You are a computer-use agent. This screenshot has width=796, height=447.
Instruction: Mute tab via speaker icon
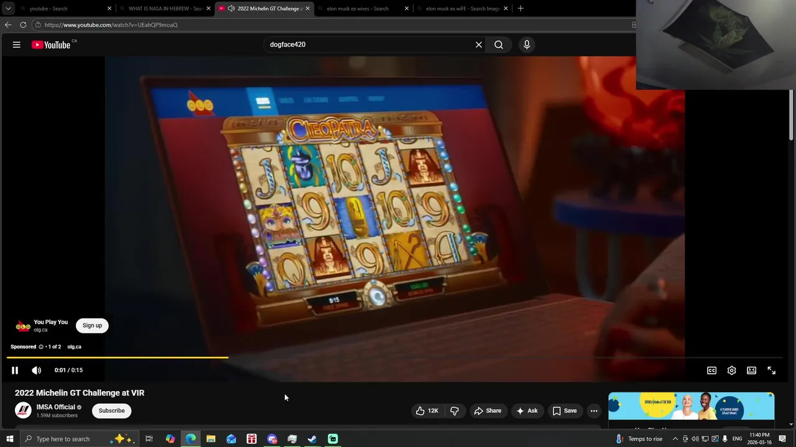click(231, 9)
